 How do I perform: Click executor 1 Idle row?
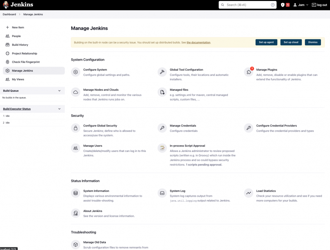point(33,116)
